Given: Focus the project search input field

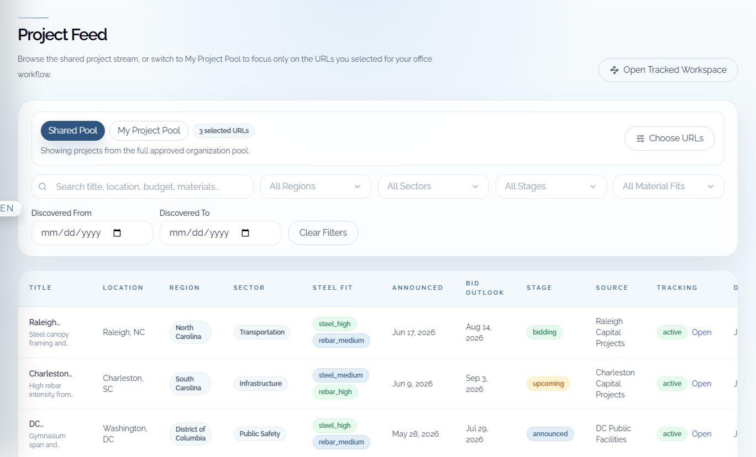Looking at the screenshot, I should point(143,187).
